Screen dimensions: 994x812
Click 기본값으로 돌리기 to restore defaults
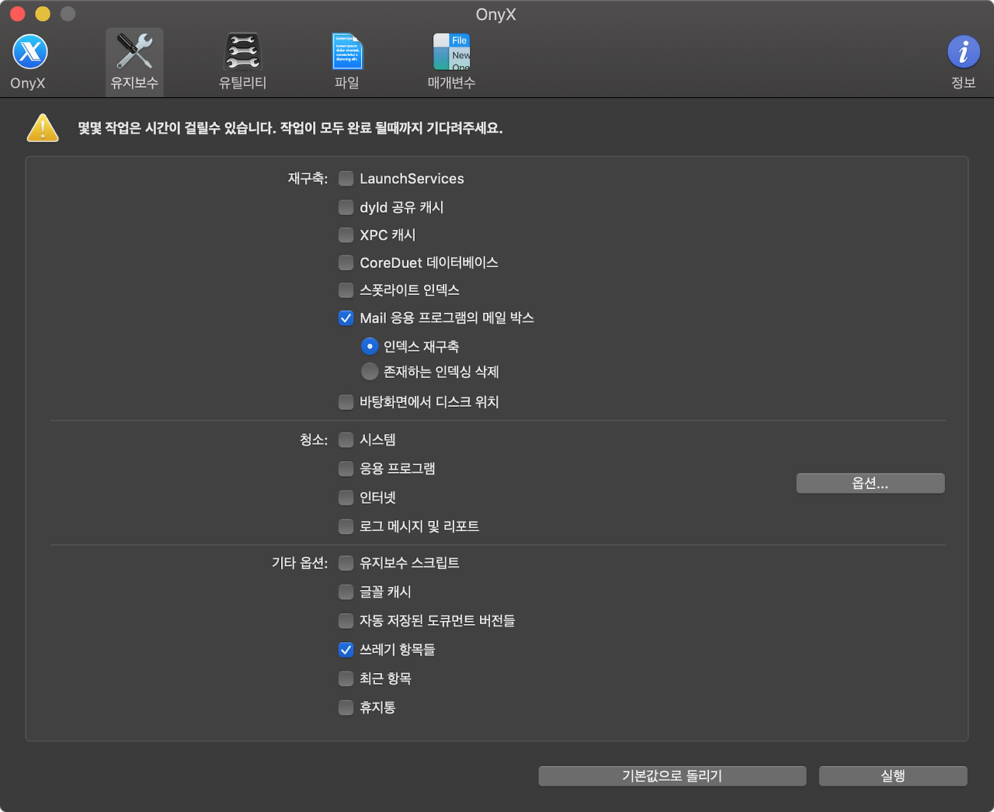(672, 776)
